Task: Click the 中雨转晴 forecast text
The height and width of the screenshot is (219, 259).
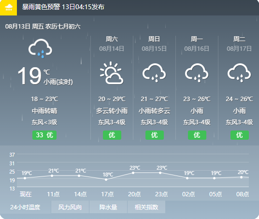Action: tap(44, 111)
